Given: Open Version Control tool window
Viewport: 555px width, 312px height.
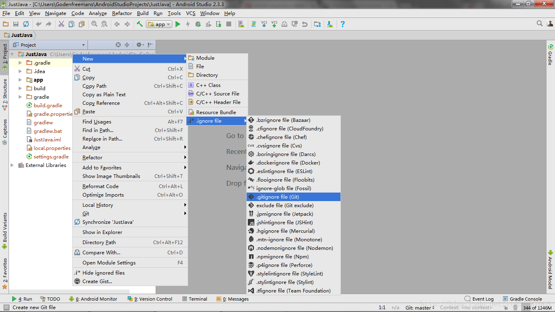Looking at the screenshot, I should click(150, 299).
